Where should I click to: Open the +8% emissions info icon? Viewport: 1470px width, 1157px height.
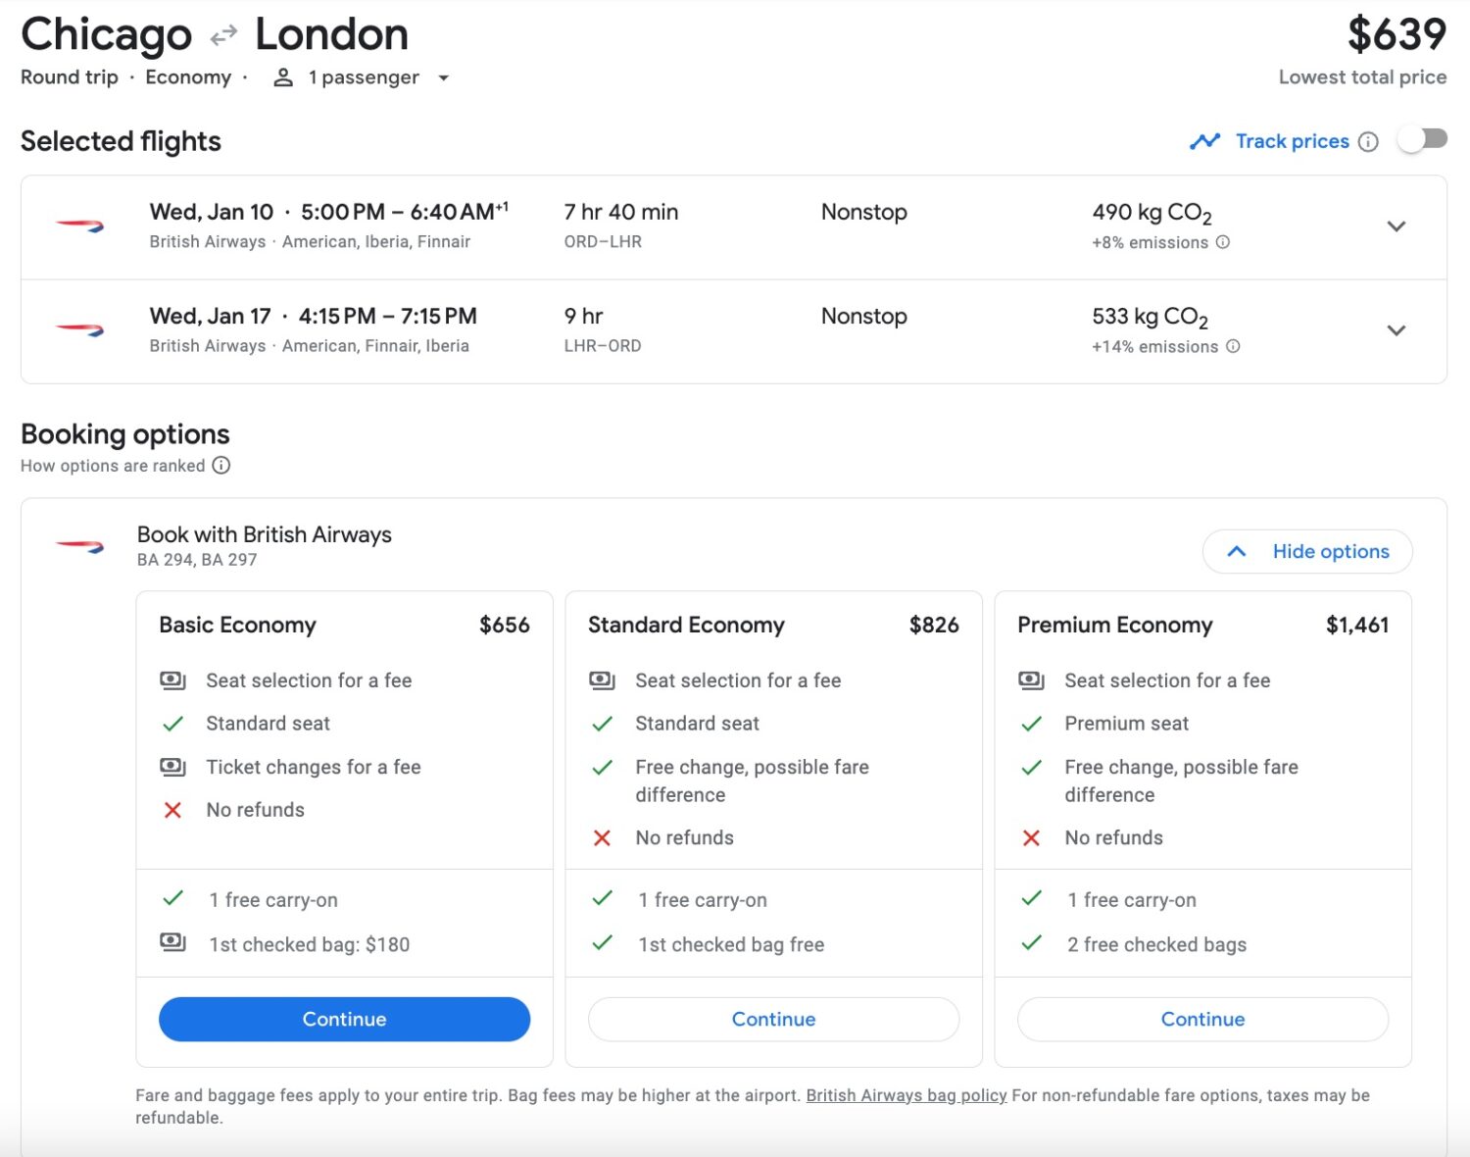tap(1223, 242)
